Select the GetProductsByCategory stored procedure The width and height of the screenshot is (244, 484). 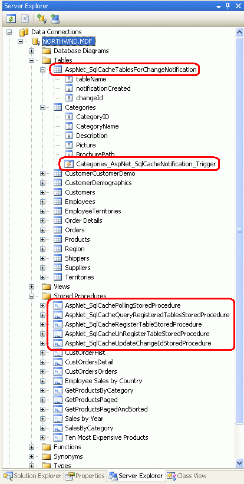99,390
